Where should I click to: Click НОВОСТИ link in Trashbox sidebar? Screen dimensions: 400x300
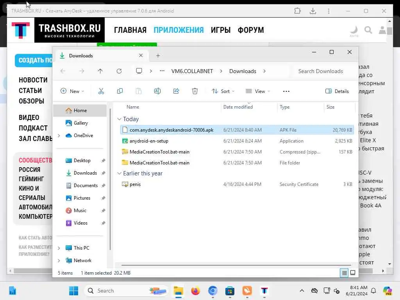(33, 80)
